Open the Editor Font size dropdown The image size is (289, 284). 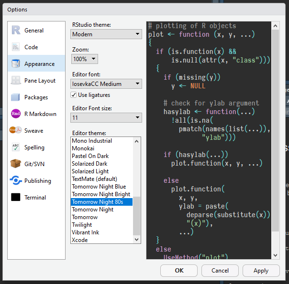tap(106, 117)
